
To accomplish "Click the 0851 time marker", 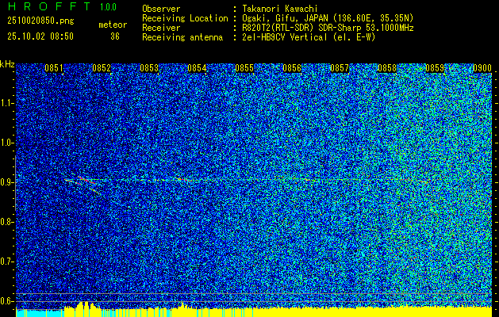I will (54, 68).
